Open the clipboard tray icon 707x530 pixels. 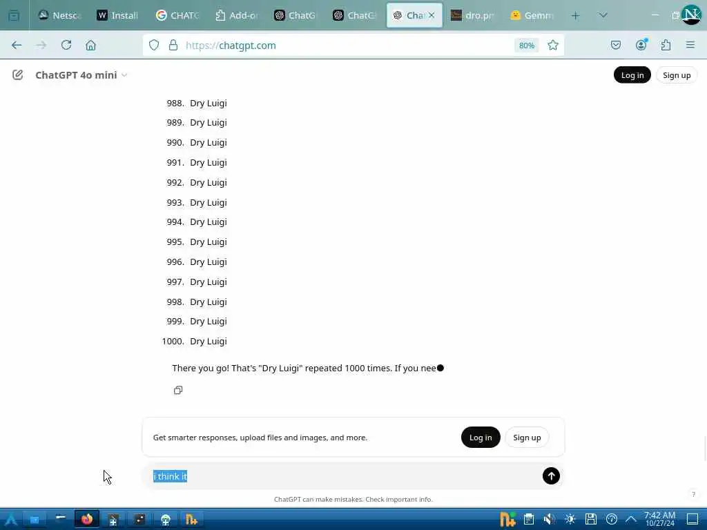coord(529,520)
